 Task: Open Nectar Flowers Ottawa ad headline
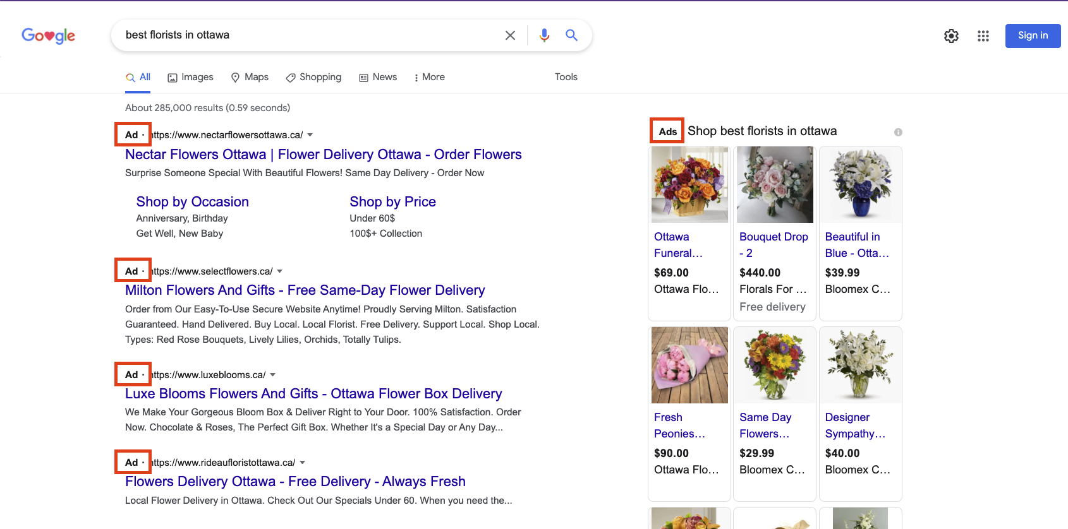coord(324,155)
